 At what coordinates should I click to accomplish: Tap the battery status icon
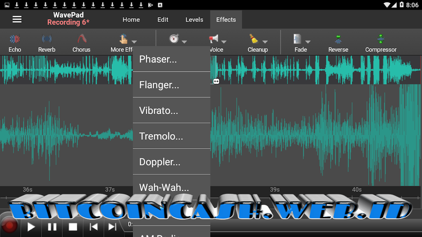click(402, 5)
